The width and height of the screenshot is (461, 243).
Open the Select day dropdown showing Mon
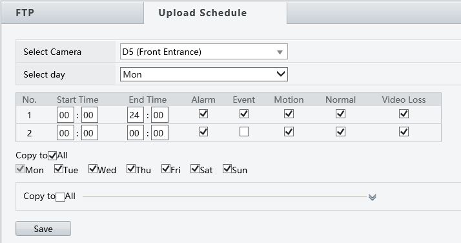point(204,74)
